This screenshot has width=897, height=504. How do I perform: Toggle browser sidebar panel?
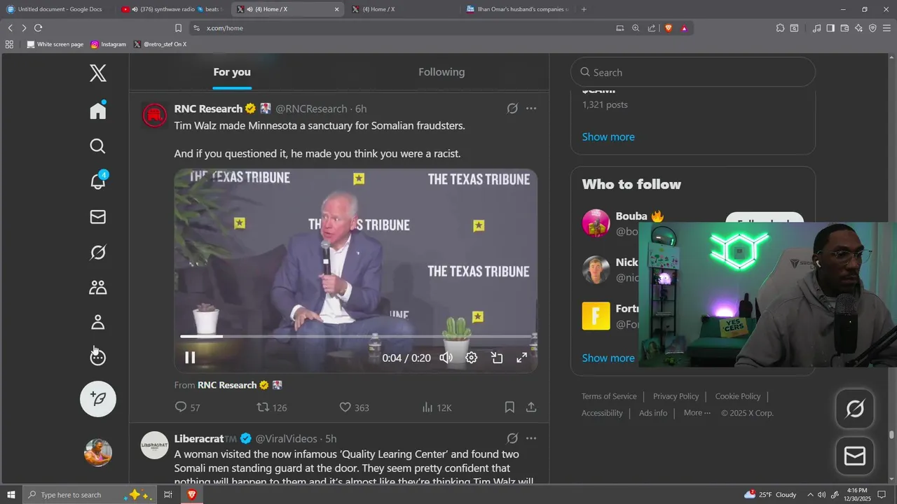point(830,28)
